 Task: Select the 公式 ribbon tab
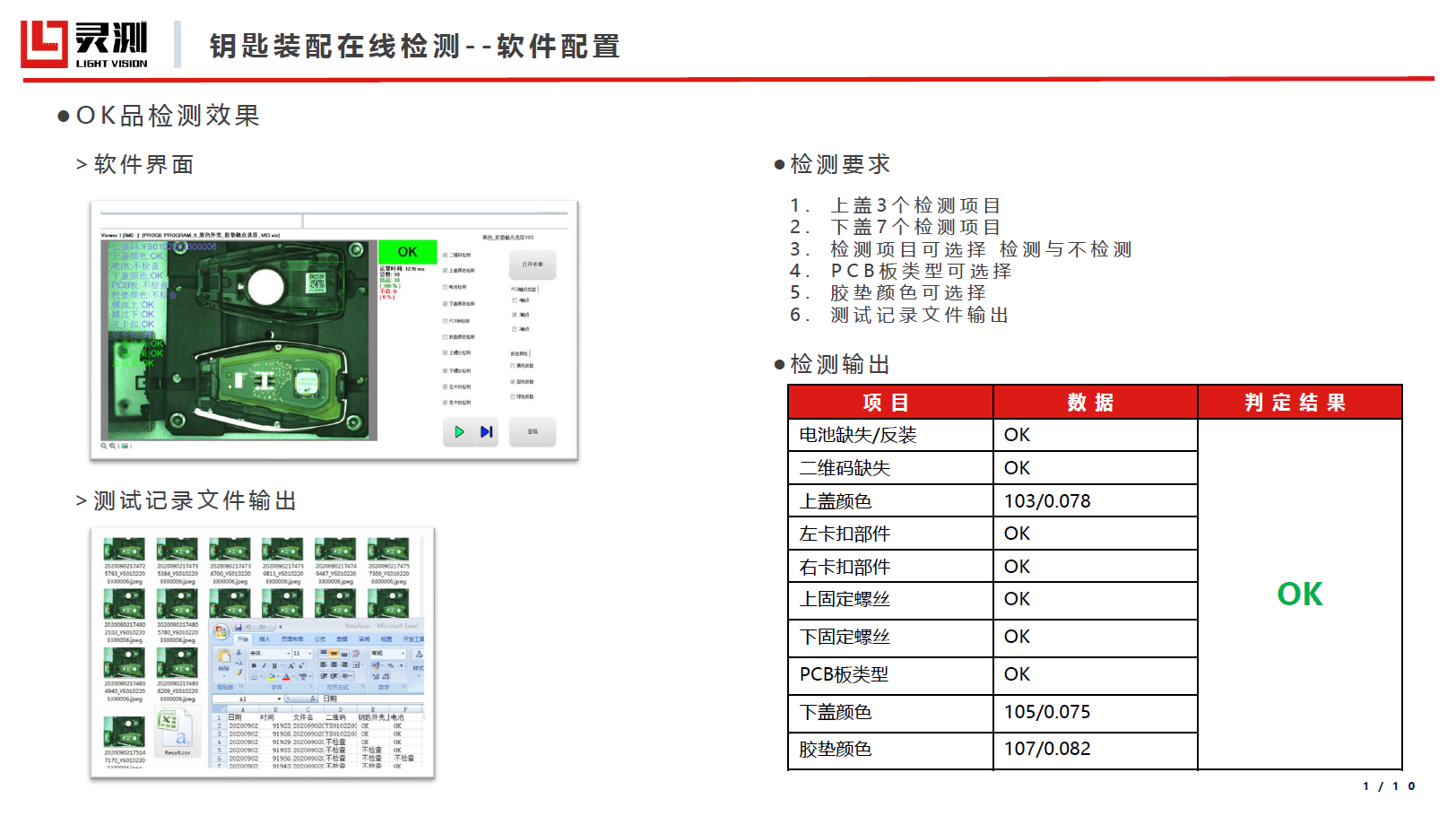pos(319,639)
